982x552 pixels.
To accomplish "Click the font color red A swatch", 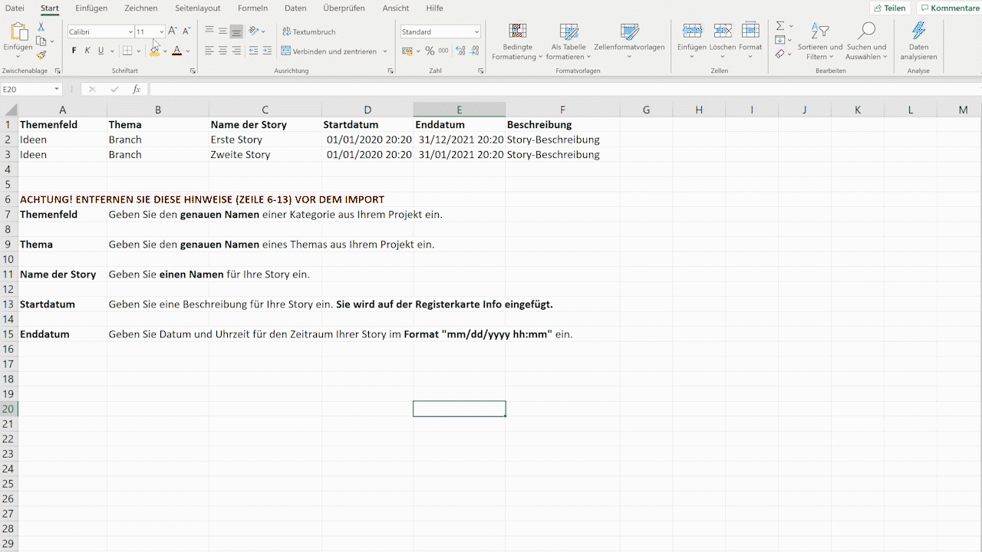I will point(176,51).
